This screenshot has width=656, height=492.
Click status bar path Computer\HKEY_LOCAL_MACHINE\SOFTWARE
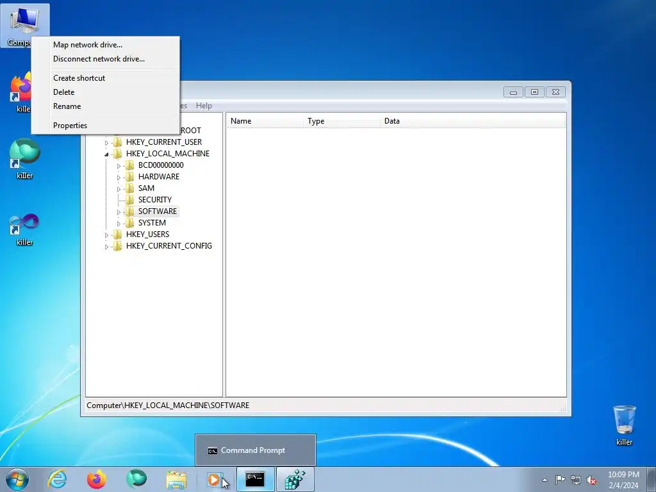168,406
